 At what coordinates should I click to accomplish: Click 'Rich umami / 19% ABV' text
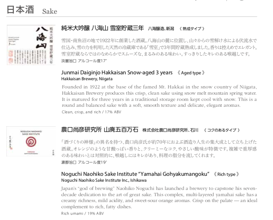[x=82, y=213]
